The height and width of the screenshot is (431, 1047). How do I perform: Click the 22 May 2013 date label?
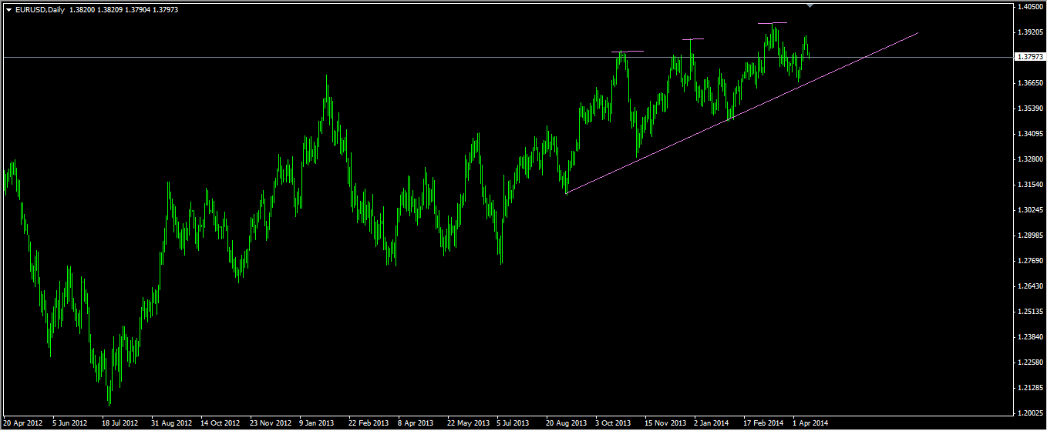tap(468, 423)
